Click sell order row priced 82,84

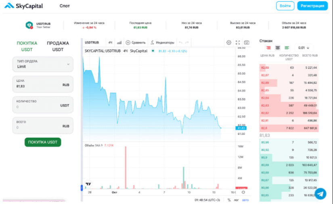pyautogui.click(x=289, y=98)
